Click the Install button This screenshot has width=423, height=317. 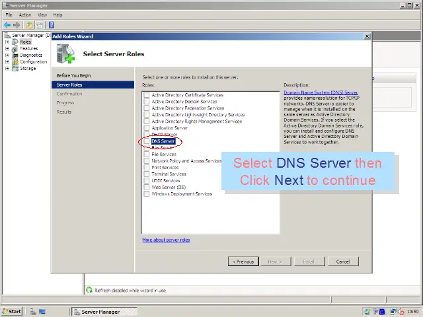[309, 262]
